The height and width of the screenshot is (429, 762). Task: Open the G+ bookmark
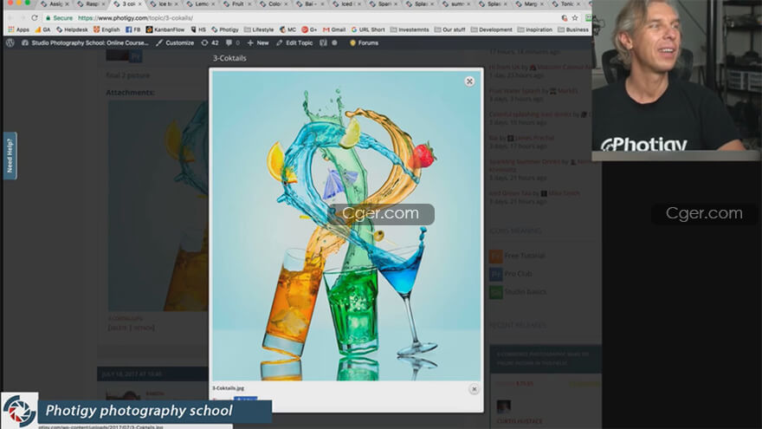click(309, 29)
